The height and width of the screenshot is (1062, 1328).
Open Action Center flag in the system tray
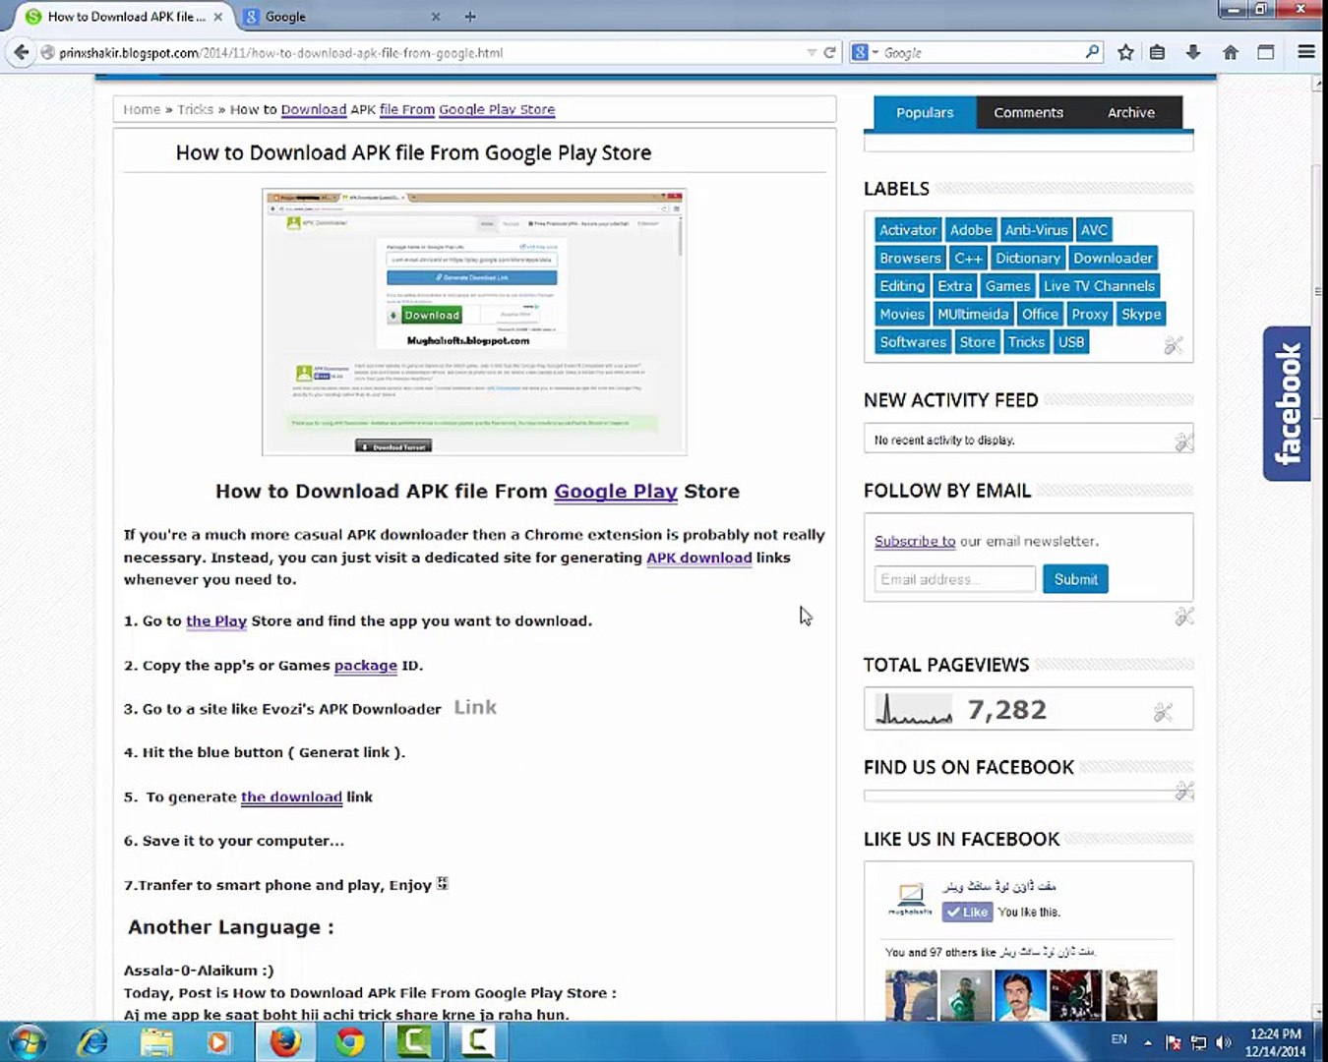1173,1042
